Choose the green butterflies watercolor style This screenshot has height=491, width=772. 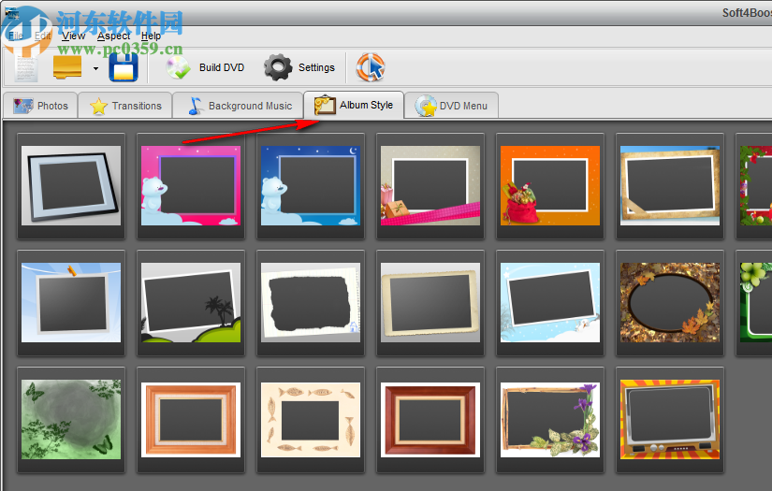pyautogui.click(x=71, y=420)
